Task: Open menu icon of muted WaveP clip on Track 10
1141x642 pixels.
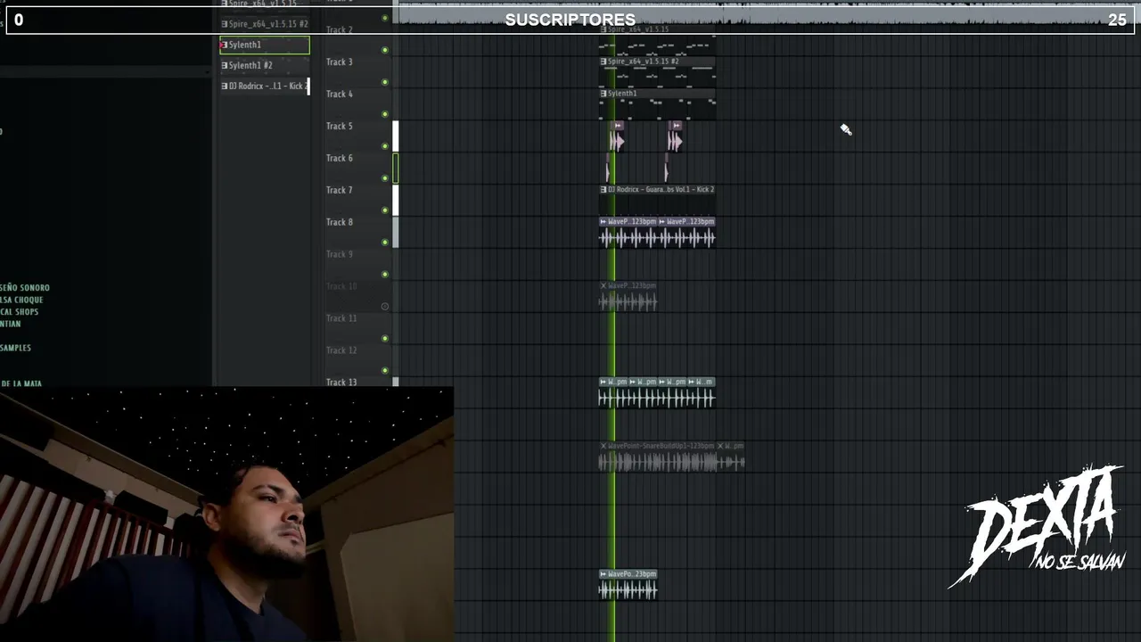Action: click(x=603, y=286)
